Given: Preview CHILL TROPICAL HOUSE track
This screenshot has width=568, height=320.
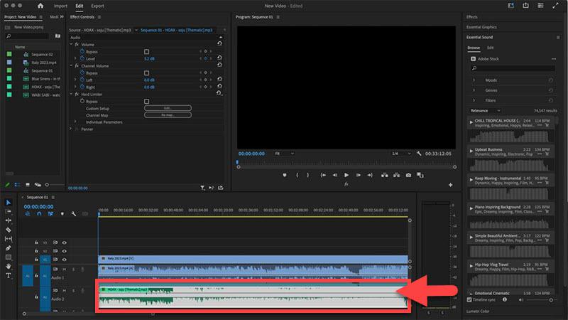Looking at the screenshot, I should [x=471, y=122].
